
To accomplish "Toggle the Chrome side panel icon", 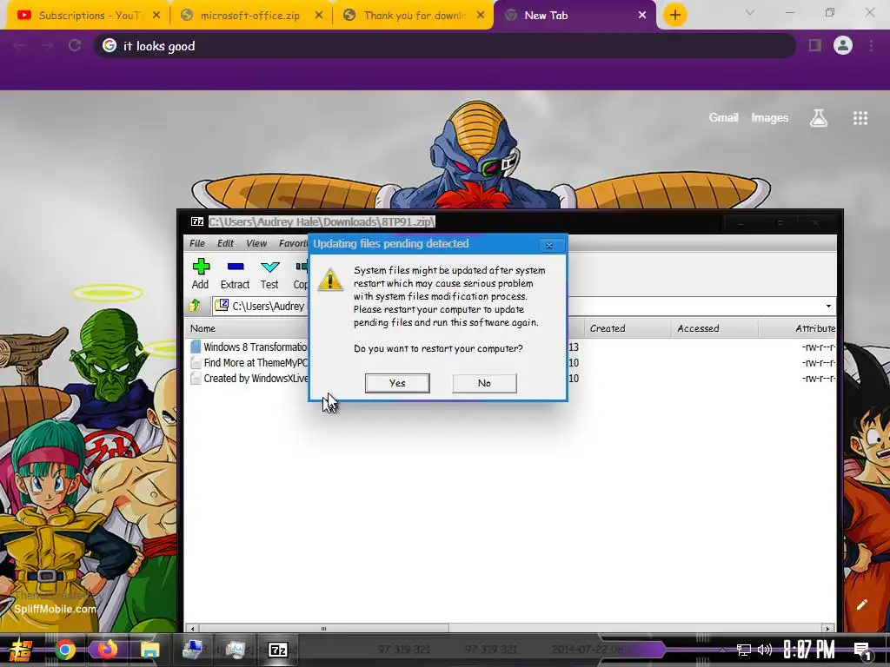I will pyautogui.click(x=815, y=45).
